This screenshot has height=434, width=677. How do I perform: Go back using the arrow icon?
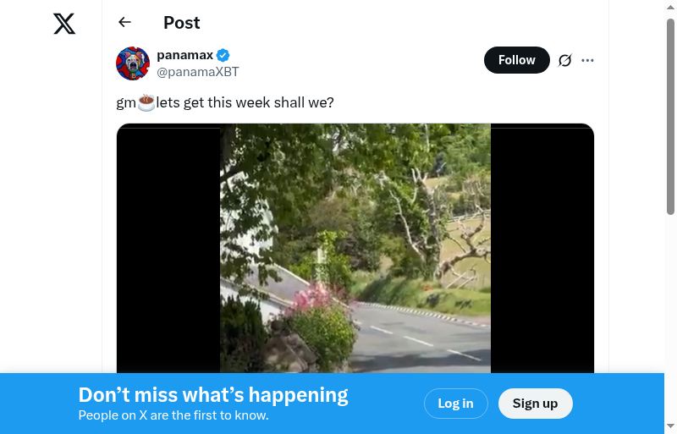(125, 23)
